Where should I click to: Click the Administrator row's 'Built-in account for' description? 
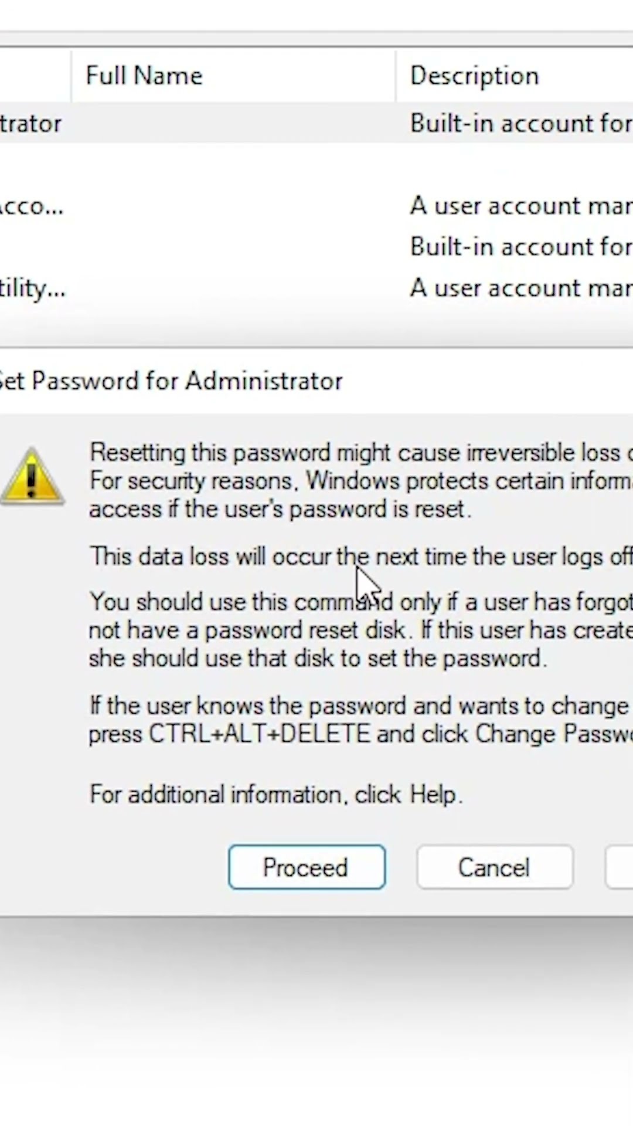[x=520, y=123]
